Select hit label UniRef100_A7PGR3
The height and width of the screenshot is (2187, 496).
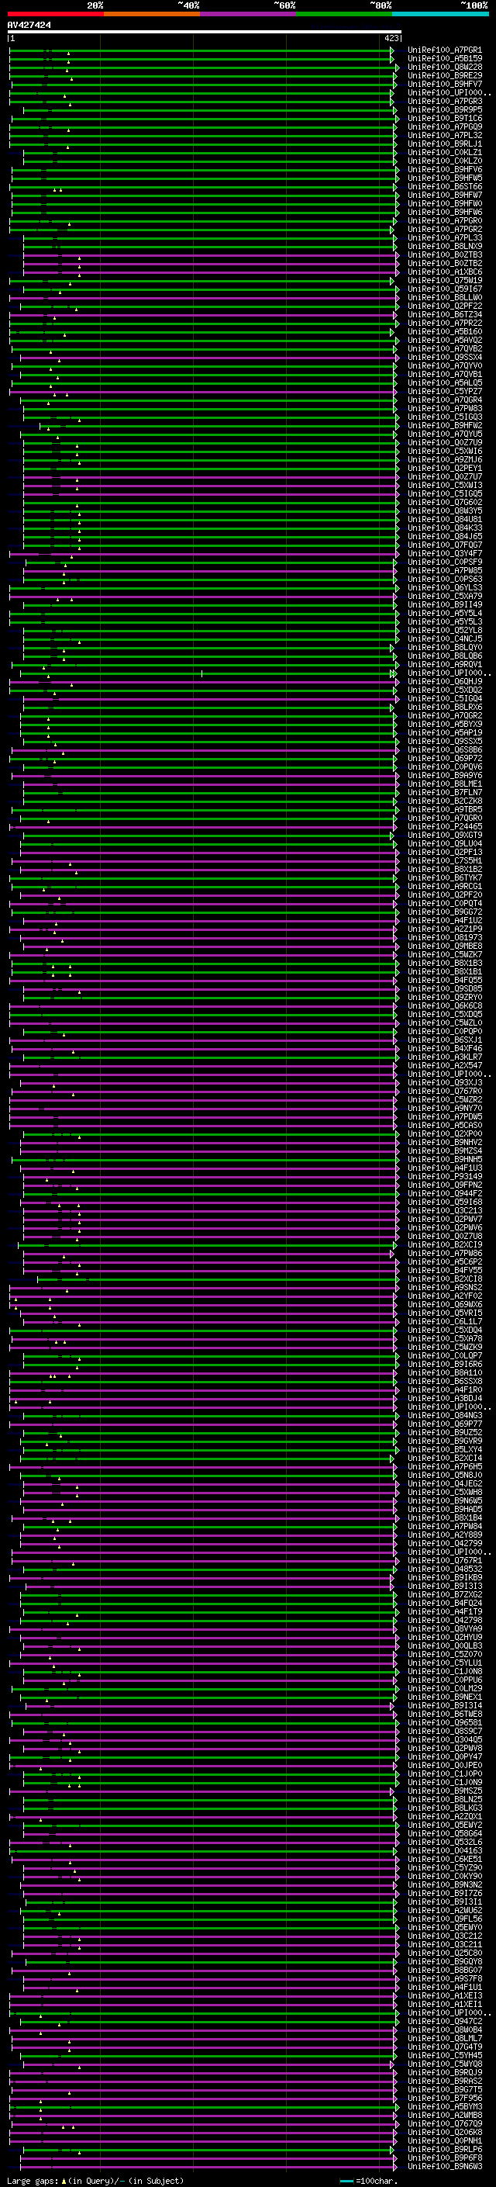tap(445, 101)
